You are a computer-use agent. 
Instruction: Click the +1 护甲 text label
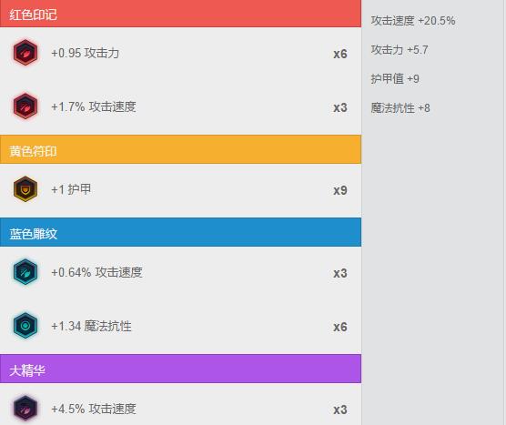pos(71,189)
